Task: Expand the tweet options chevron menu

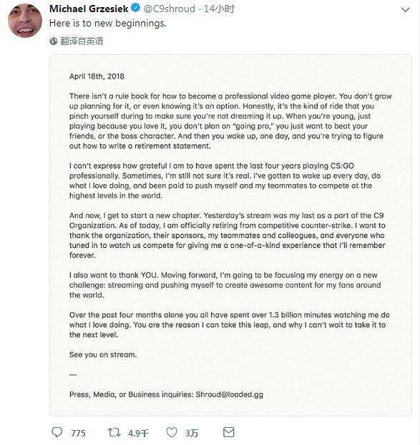Action: pyautogui.click(x=405, y=10)
